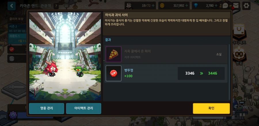259x126 pixels.
Task: Open the chat speech bubble icon
Action: tap(225, 6)
